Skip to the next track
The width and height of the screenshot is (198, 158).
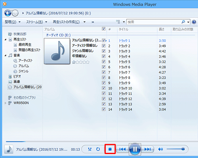click(147, 149)
